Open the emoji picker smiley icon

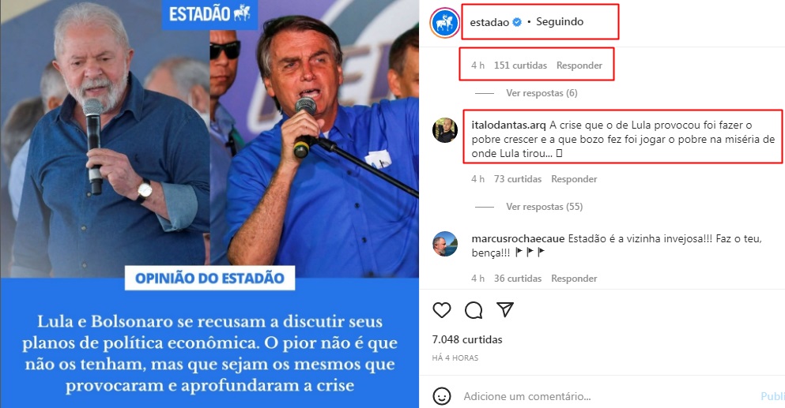pos(441,396)
